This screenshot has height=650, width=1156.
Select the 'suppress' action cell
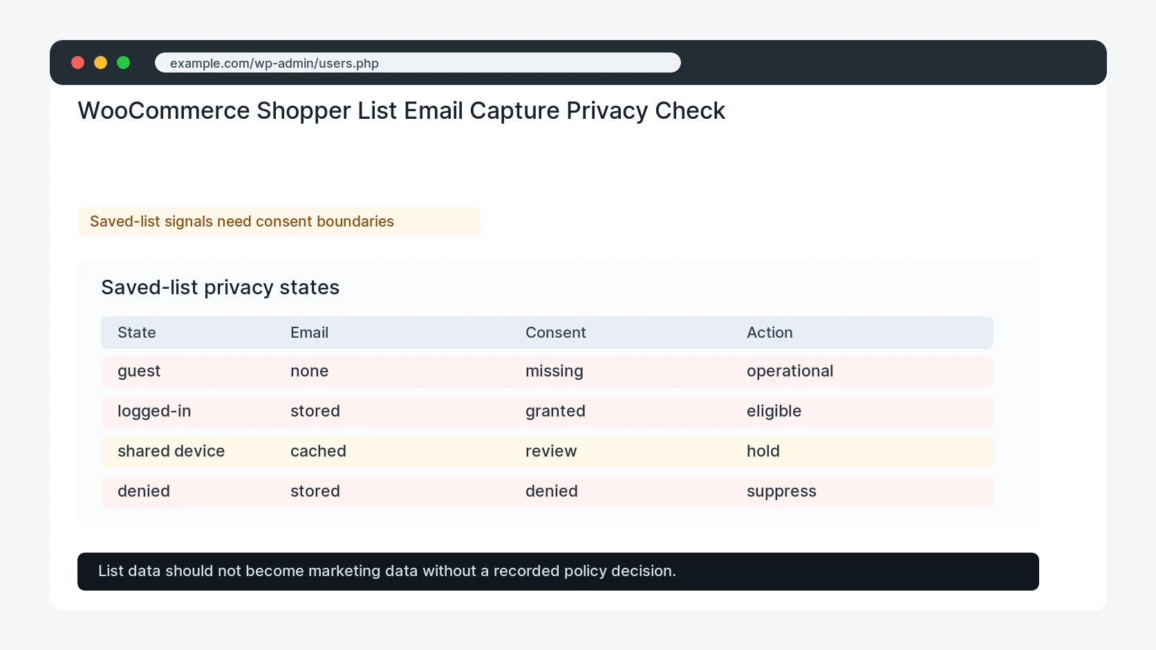tap(781, 492)
